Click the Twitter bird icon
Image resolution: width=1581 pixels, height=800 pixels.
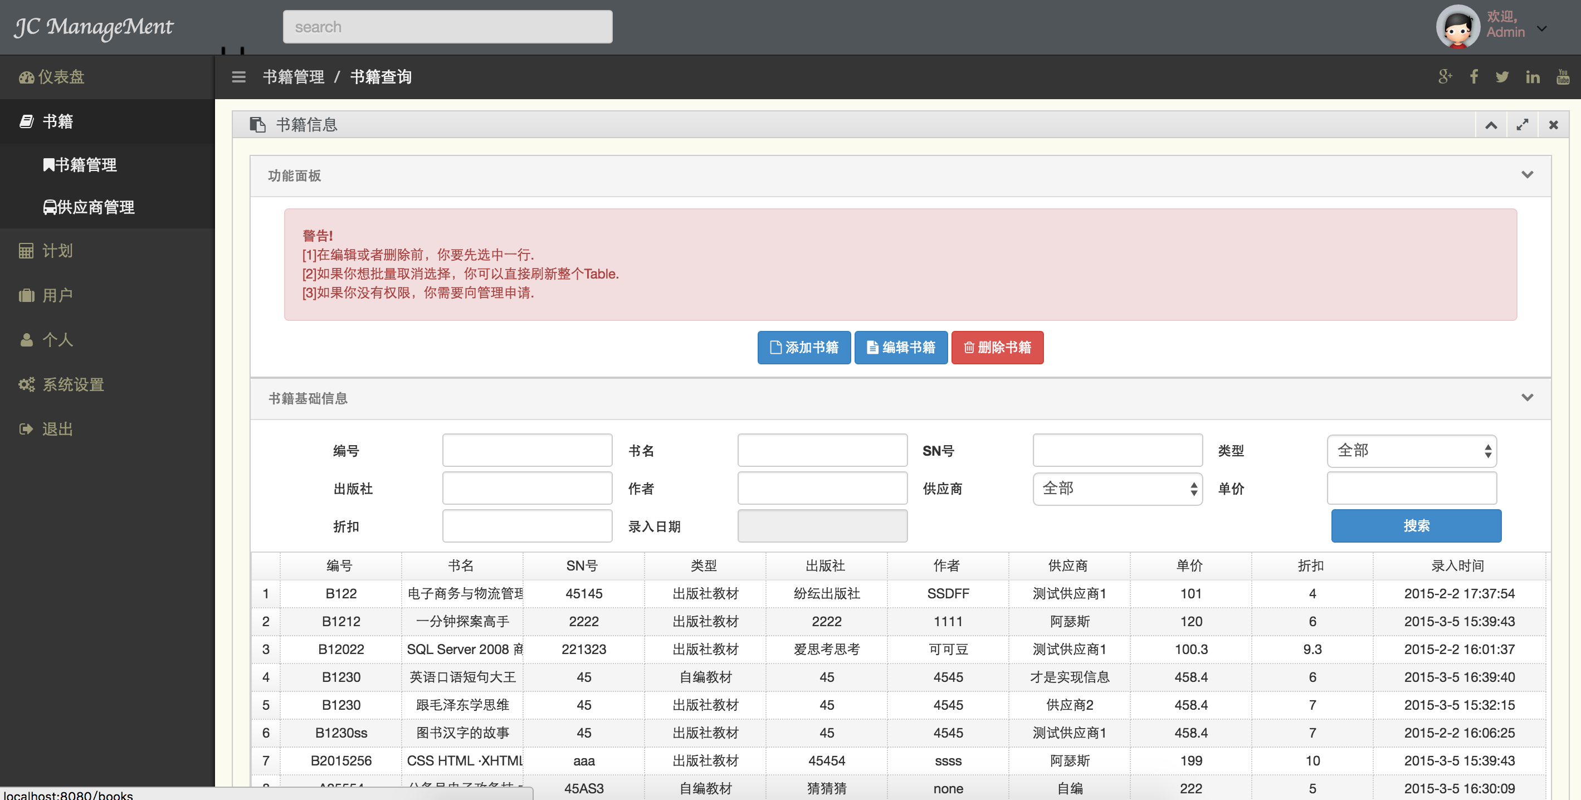tap(1502, 77)
